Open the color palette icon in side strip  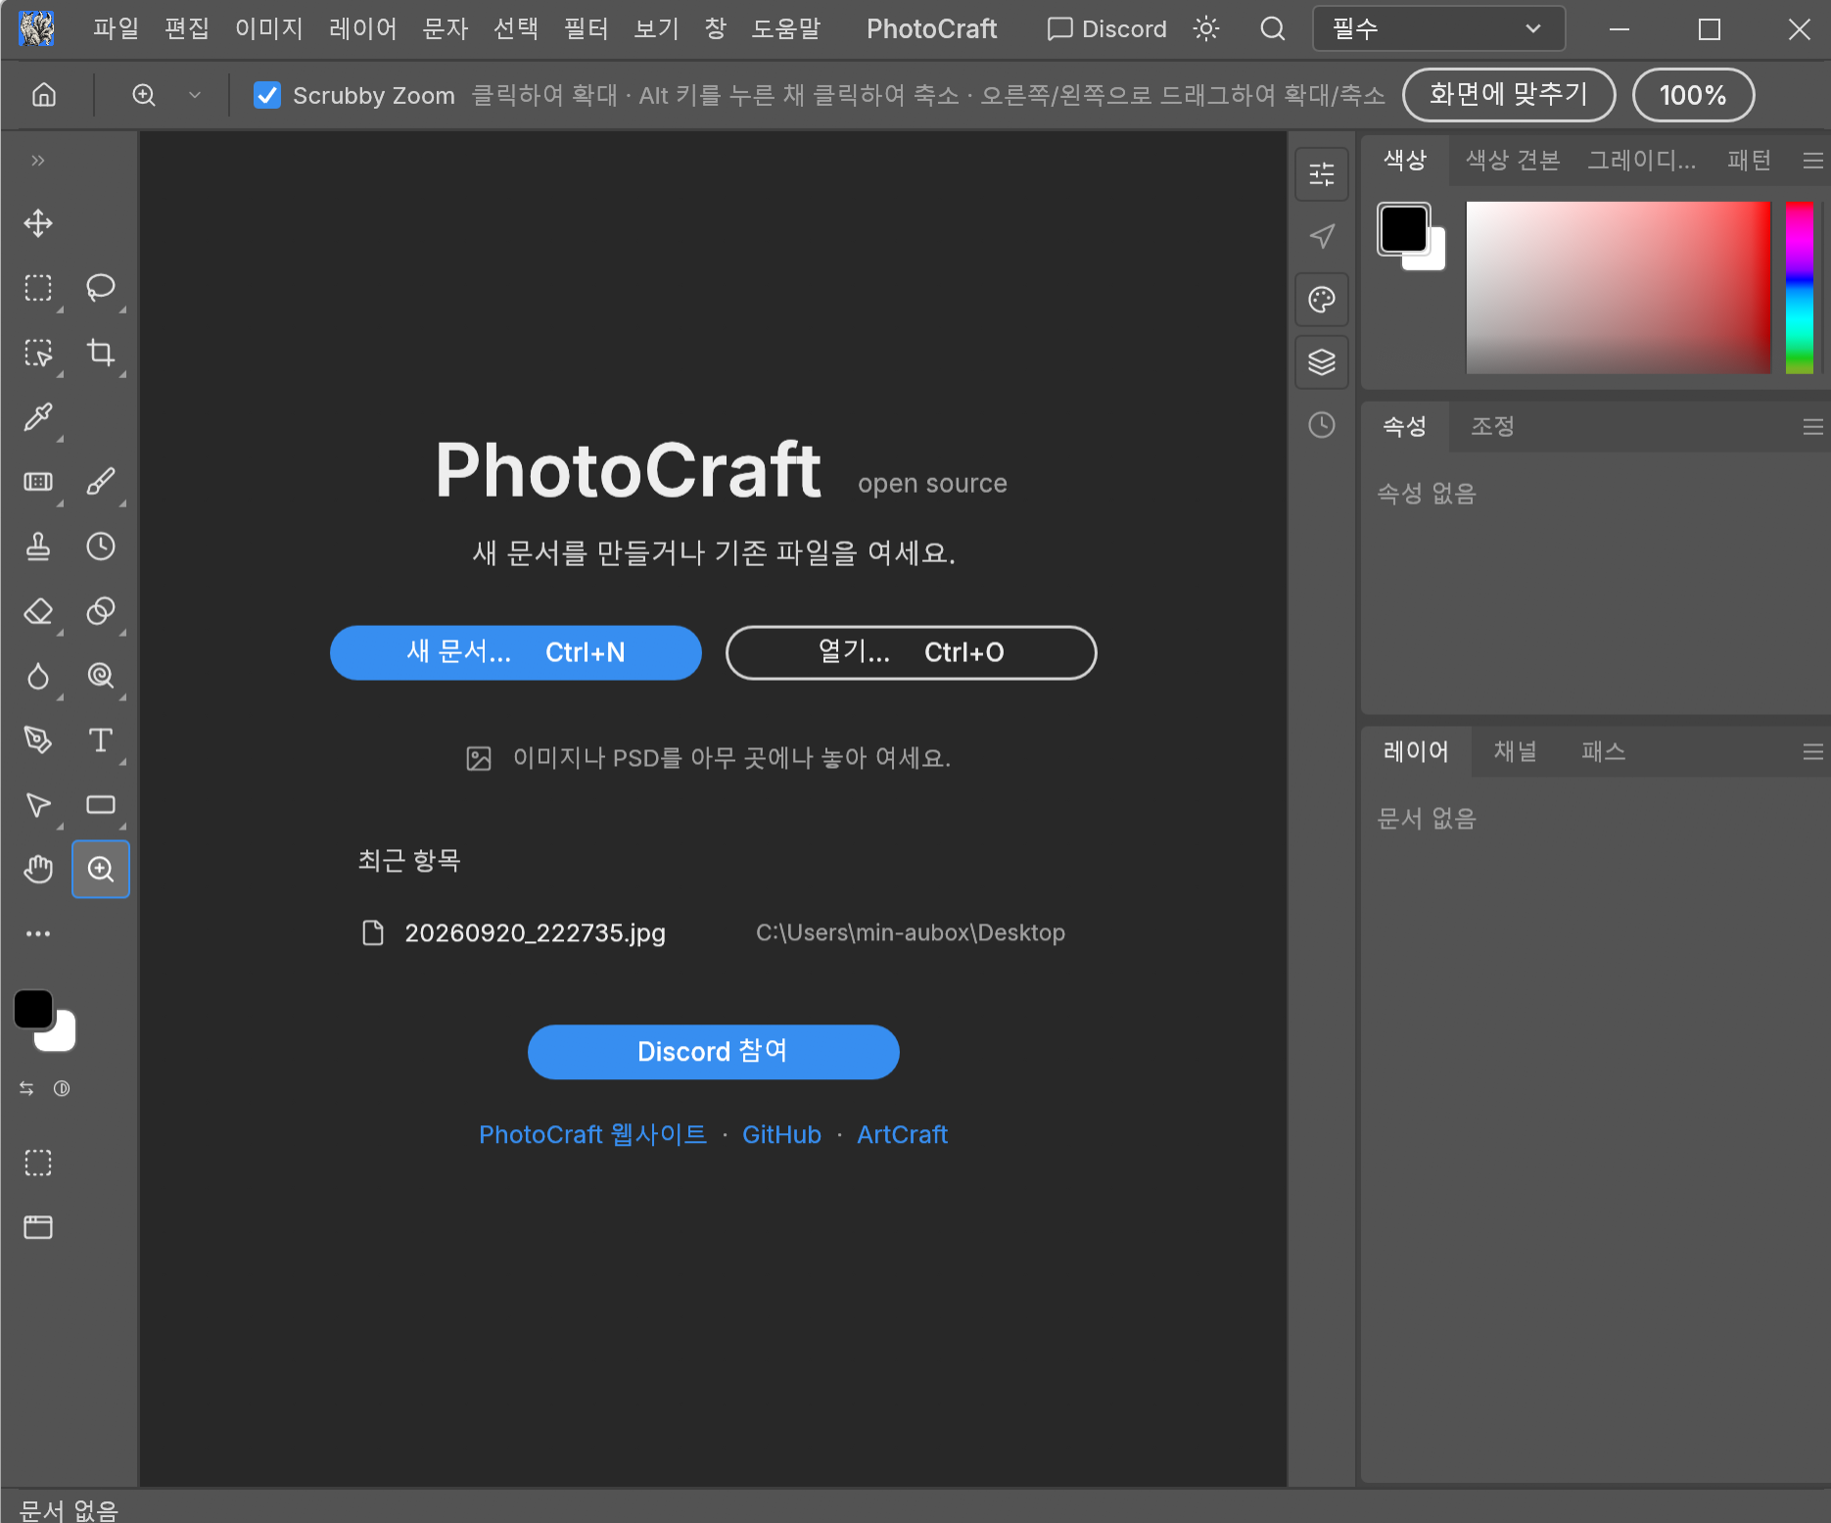coord(1322,300)
